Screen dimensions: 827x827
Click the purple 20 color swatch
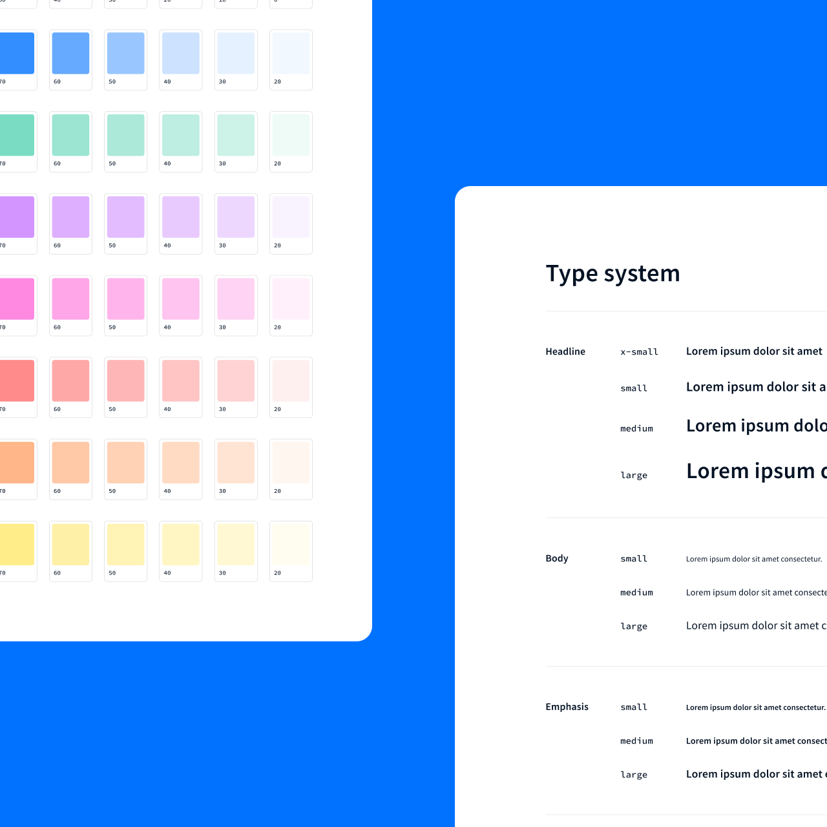290,217
